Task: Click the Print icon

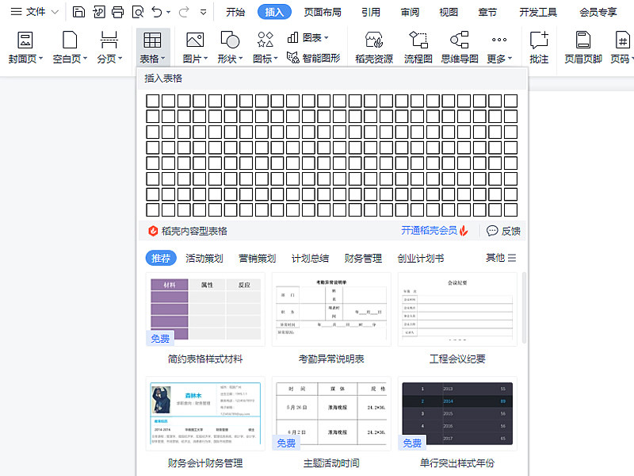Action: point(117,12)
